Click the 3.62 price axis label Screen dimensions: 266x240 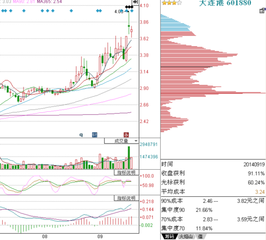click(144, 39)
